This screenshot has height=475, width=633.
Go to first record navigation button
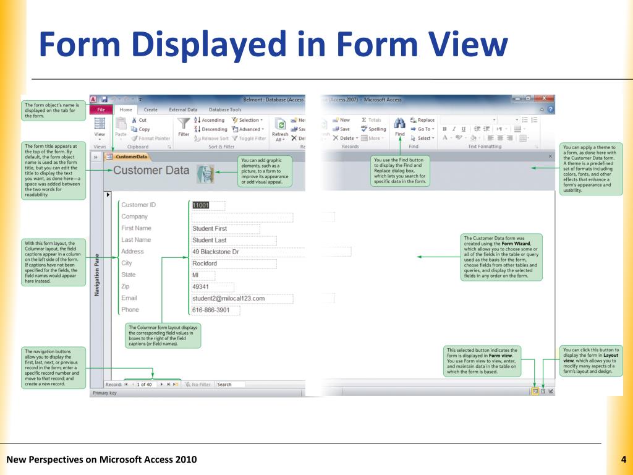coord(126,385)
